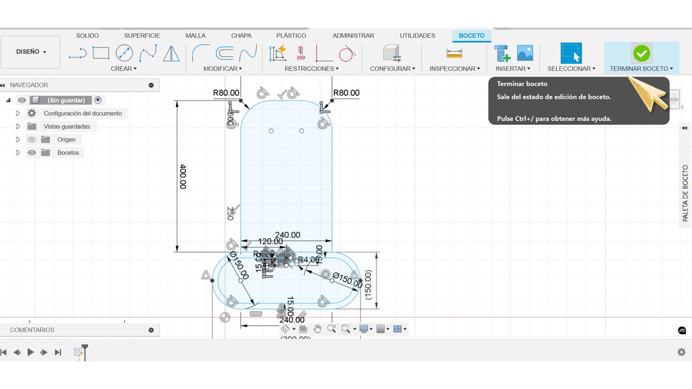Screen dimensions: 692x389
Task: Activate the radio button beside (Sin guardar)
Action: [98, 100]
